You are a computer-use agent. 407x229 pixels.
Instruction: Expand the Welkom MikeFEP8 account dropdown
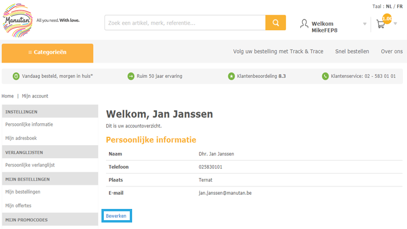[365, 24]
